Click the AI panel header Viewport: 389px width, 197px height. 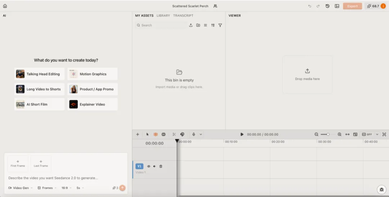(4, 15)
